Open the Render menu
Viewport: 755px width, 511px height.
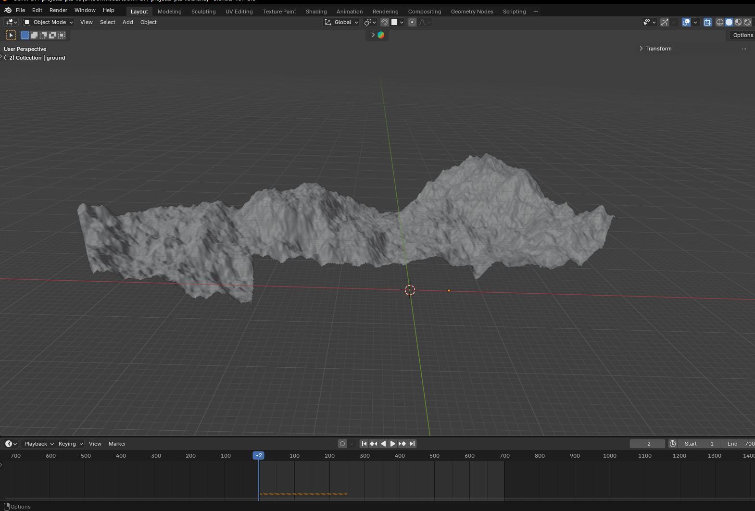[58, 10]
